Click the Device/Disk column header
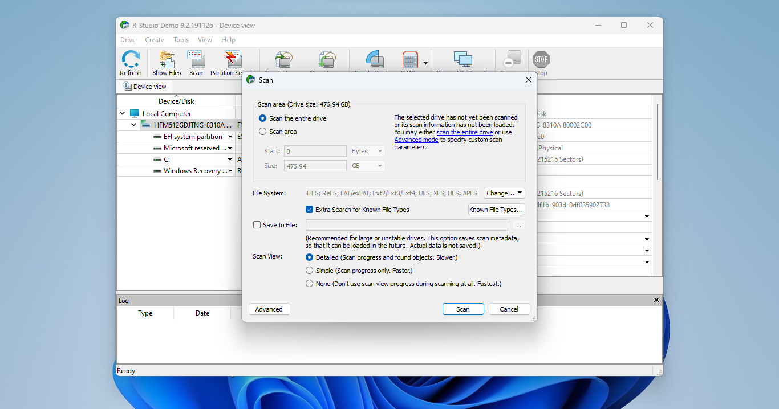This screenshot has height=409, width=779. 176,101
